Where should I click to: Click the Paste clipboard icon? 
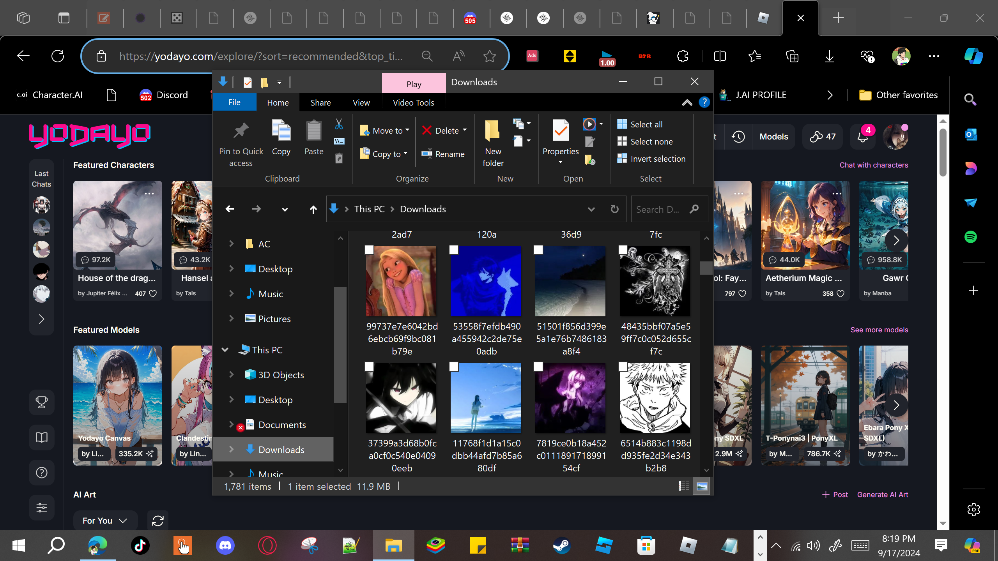pyautogui.click(x=313, y=131)
